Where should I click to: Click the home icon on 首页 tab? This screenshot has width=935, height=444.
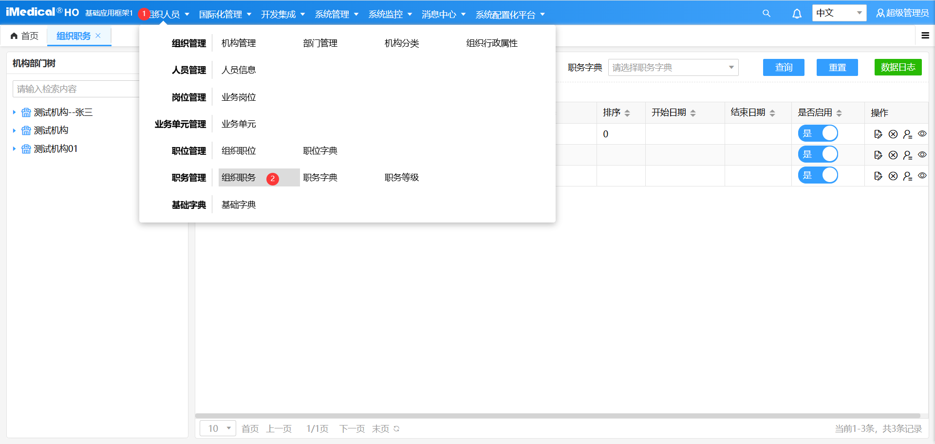point(14,36)
